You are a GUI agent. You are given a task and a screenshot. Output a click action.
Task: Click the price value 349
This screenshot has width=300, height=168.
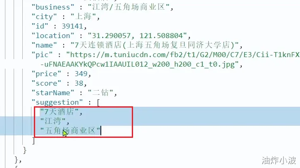click(x=81, y=74)
